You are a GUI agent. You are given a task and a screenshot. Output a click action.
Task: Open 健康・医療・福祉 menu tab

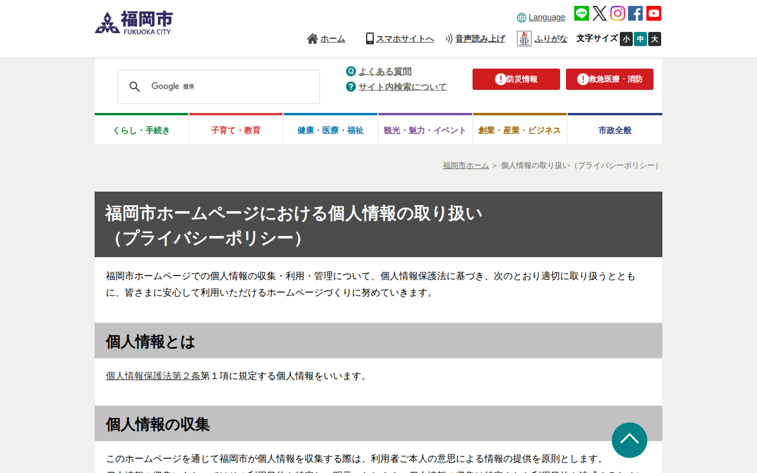coord(331,129)
